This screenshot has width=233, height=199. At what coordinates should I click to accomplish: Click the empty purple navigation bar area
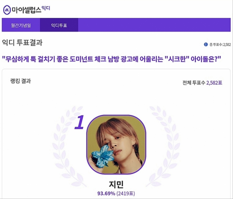click(x=154, y=25)
